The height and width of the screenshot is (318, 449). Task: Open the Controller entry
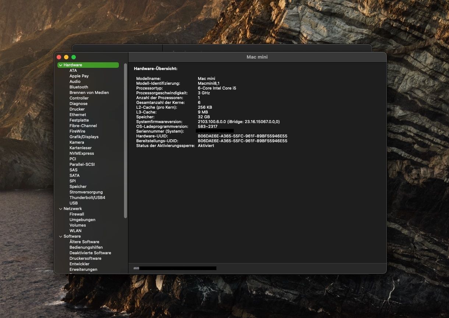(x=79, y=98)
